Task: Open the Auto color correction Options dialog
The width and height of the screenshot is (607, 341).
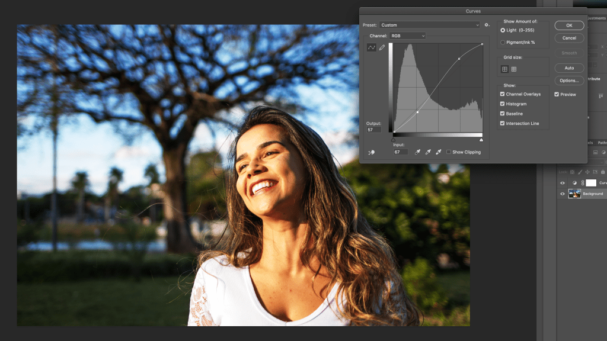Action: tap(569, 81)
